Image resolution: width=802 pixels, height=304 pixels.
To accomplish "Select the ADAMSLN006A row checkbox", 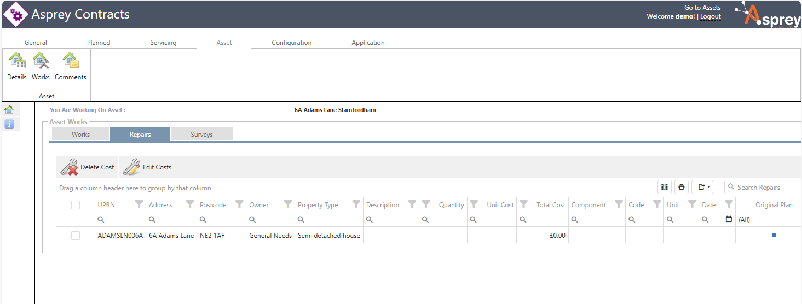I will (x=76, y=236).
